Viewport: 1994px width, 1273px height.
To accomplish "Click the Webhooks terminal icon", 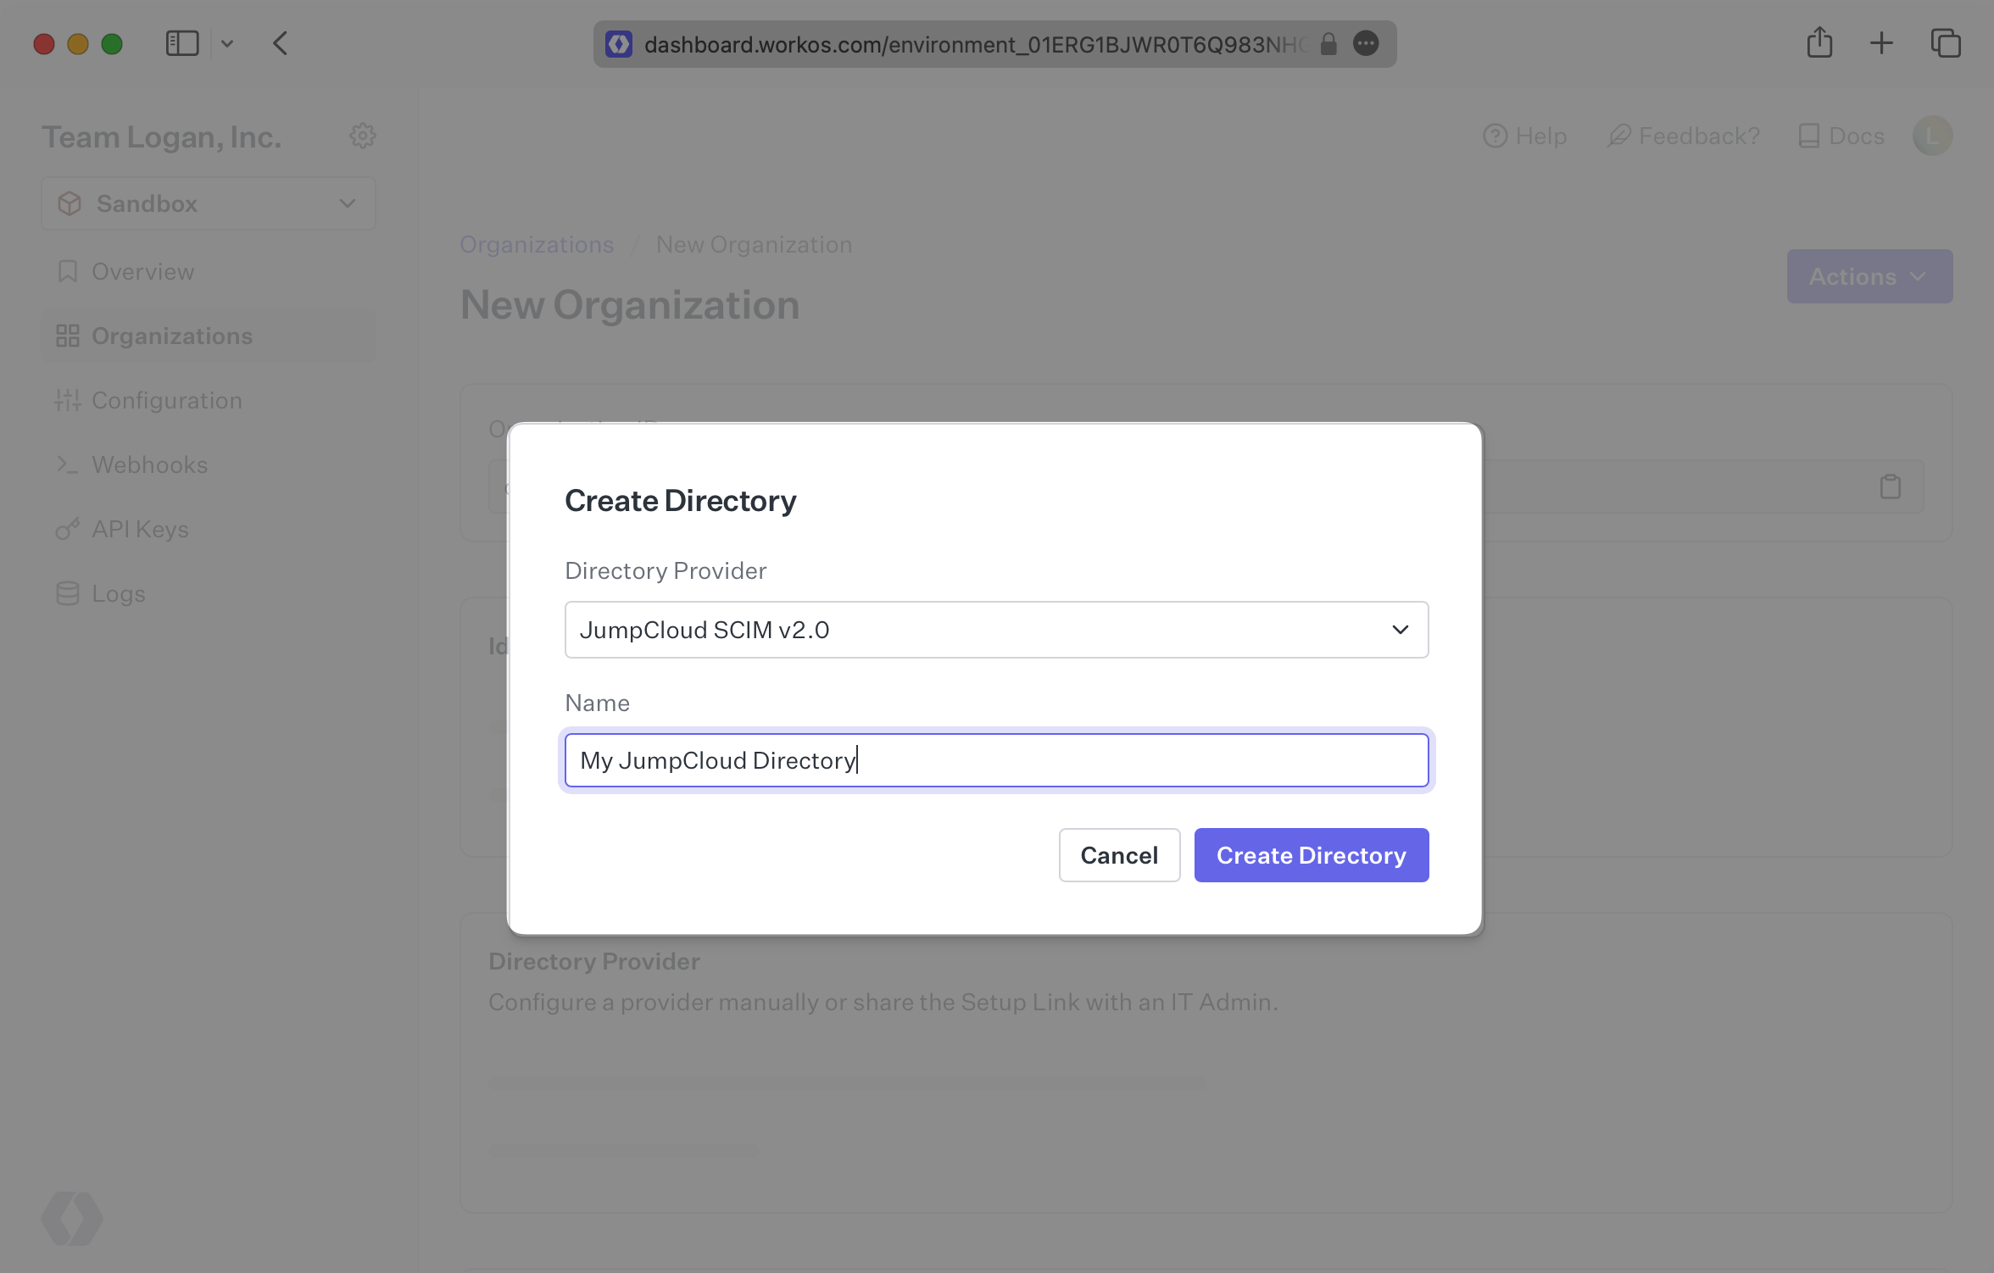I will point(69,464).
